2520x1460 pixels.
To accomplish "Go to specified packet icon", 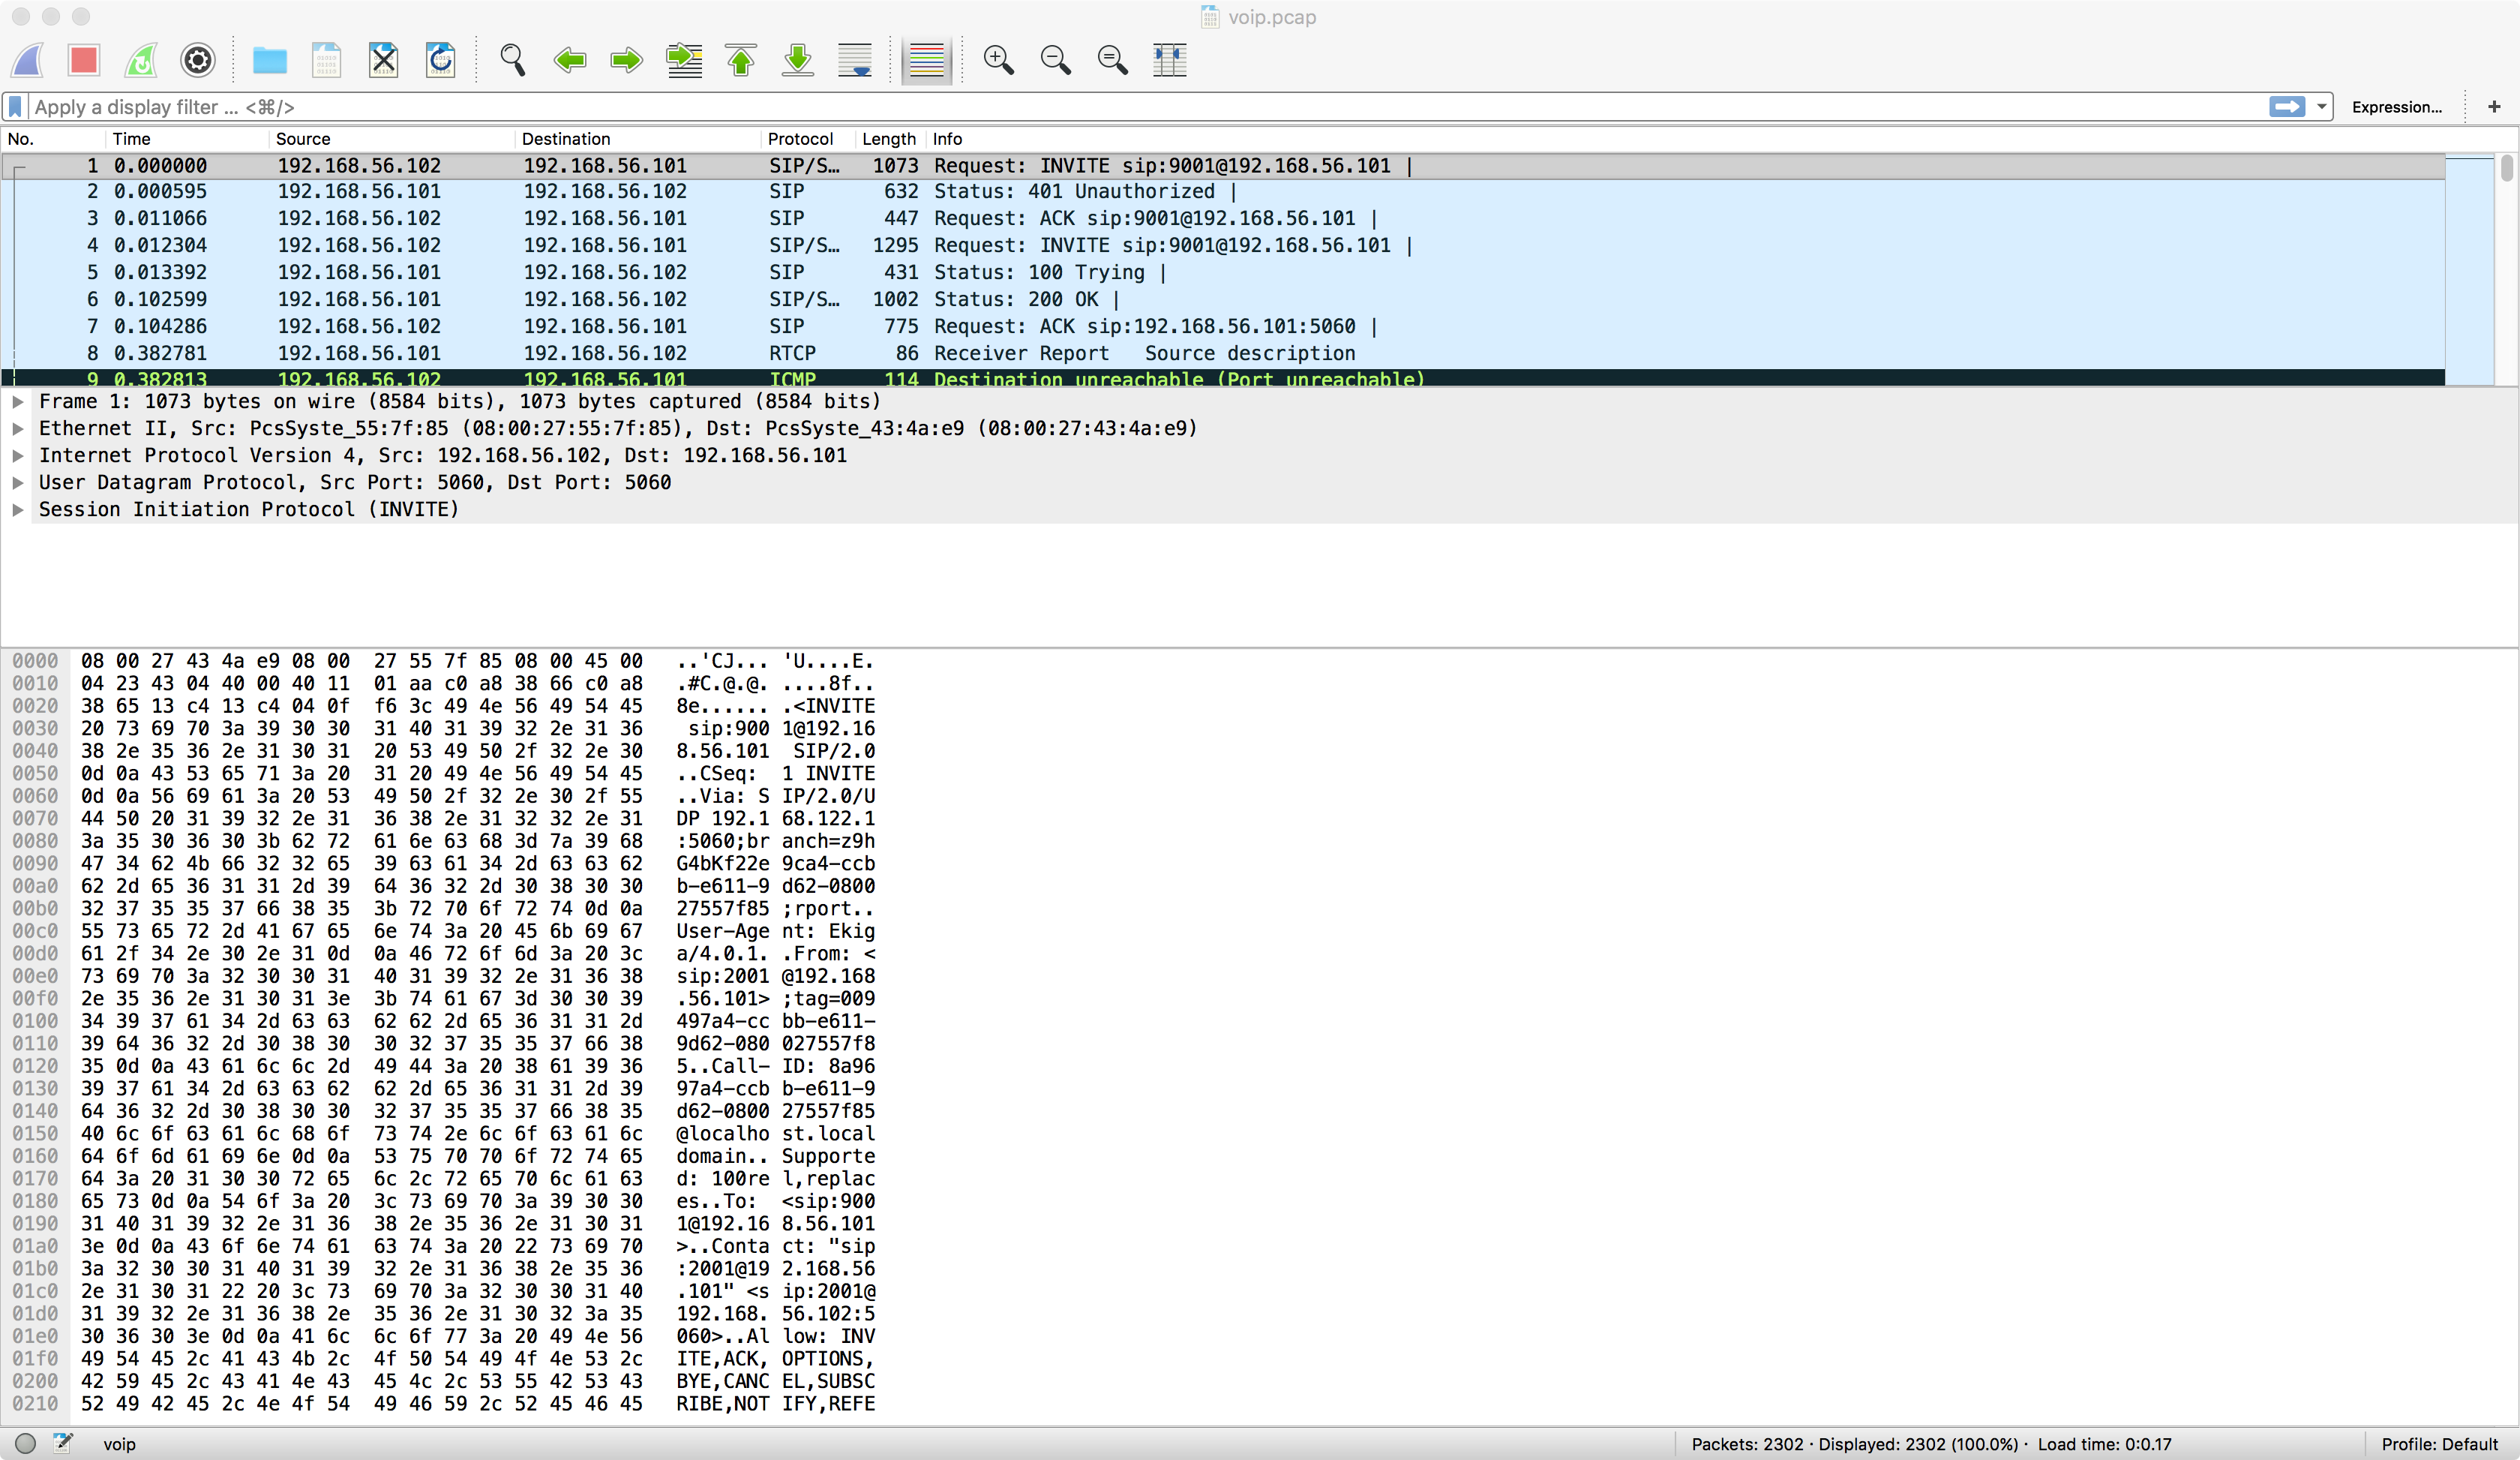I will coord(684,61).
